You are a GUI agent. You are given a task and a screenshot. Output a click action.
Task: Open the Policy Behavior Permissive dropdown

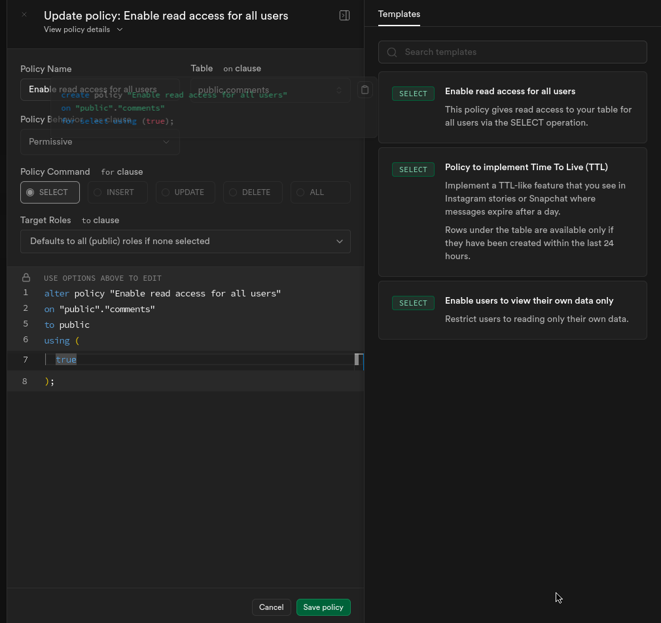pos(99,142)
